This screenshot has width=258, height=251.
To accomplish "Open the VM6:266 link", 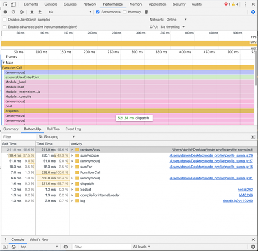I will (246, 195).
